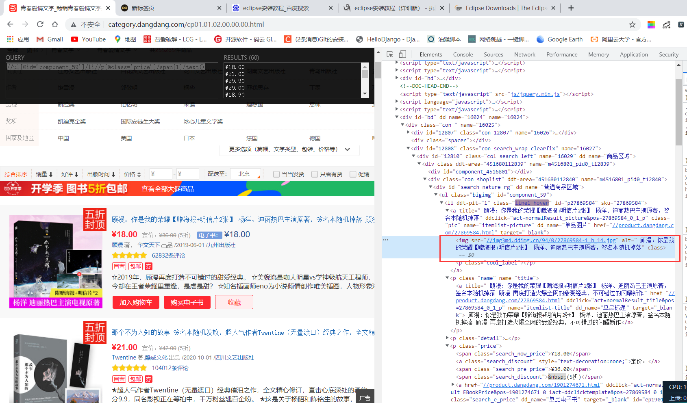The width and height of the screenshot is (687, 403).
Task: Click the 加入购物车 button
Action: (x=136, y=302)
